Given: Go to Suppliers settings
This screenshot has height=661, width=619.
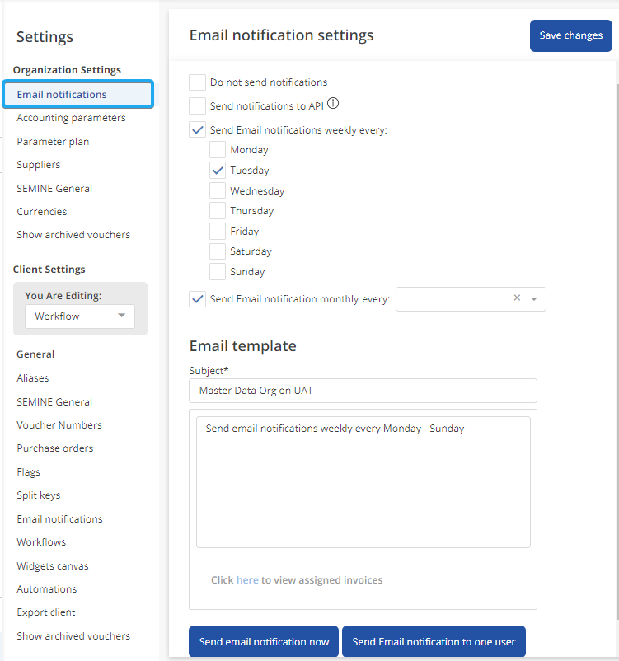Looking at the screenshot, I should 38,165.
